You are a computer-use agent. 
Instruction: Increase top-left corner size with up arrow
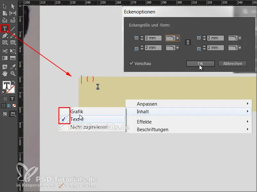coord(142,37)
